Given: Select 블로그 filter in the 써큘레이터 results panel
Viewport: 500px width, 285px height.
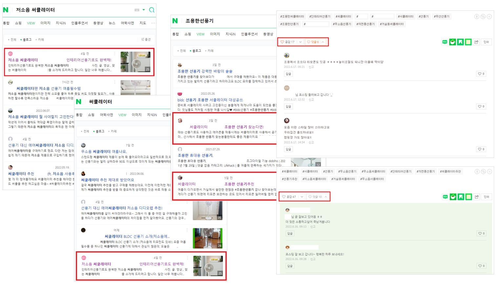Looking at the screenshot, I should 99,131.
